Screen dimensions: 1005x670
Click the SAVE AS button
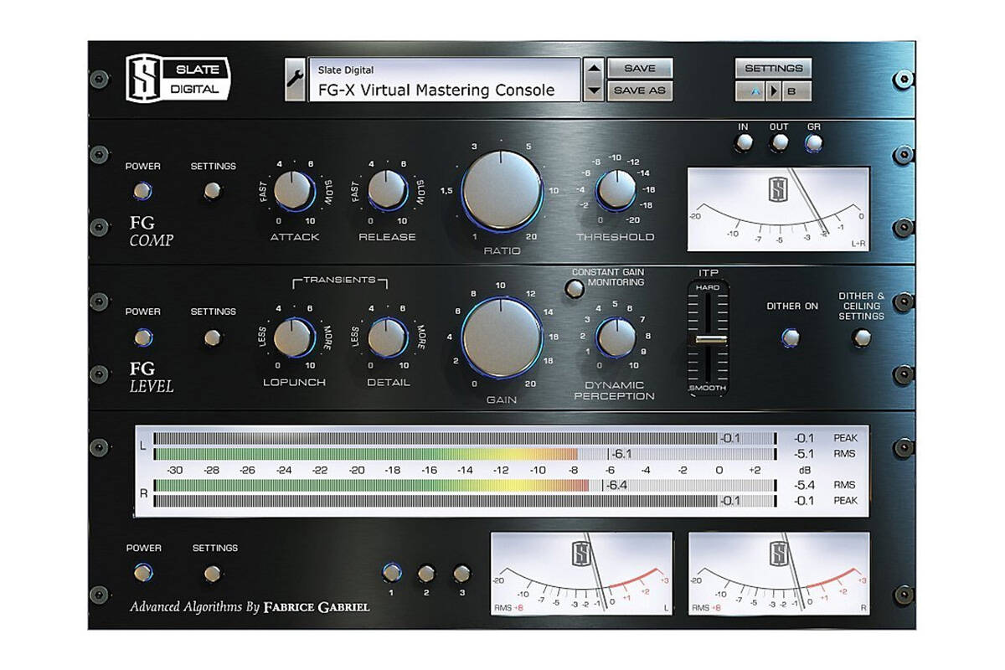(x=640, y=90)
